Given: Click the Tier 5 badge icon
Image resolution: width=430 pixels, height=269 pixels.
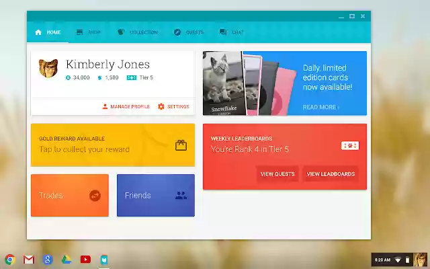Looking at the screenshot, I should (x=132, y=78).
